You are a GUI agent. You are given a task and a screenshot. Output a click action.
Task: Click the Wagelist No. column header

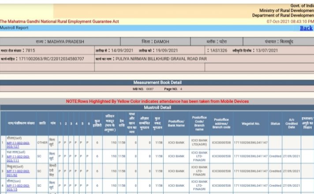[x=251, y=123]
